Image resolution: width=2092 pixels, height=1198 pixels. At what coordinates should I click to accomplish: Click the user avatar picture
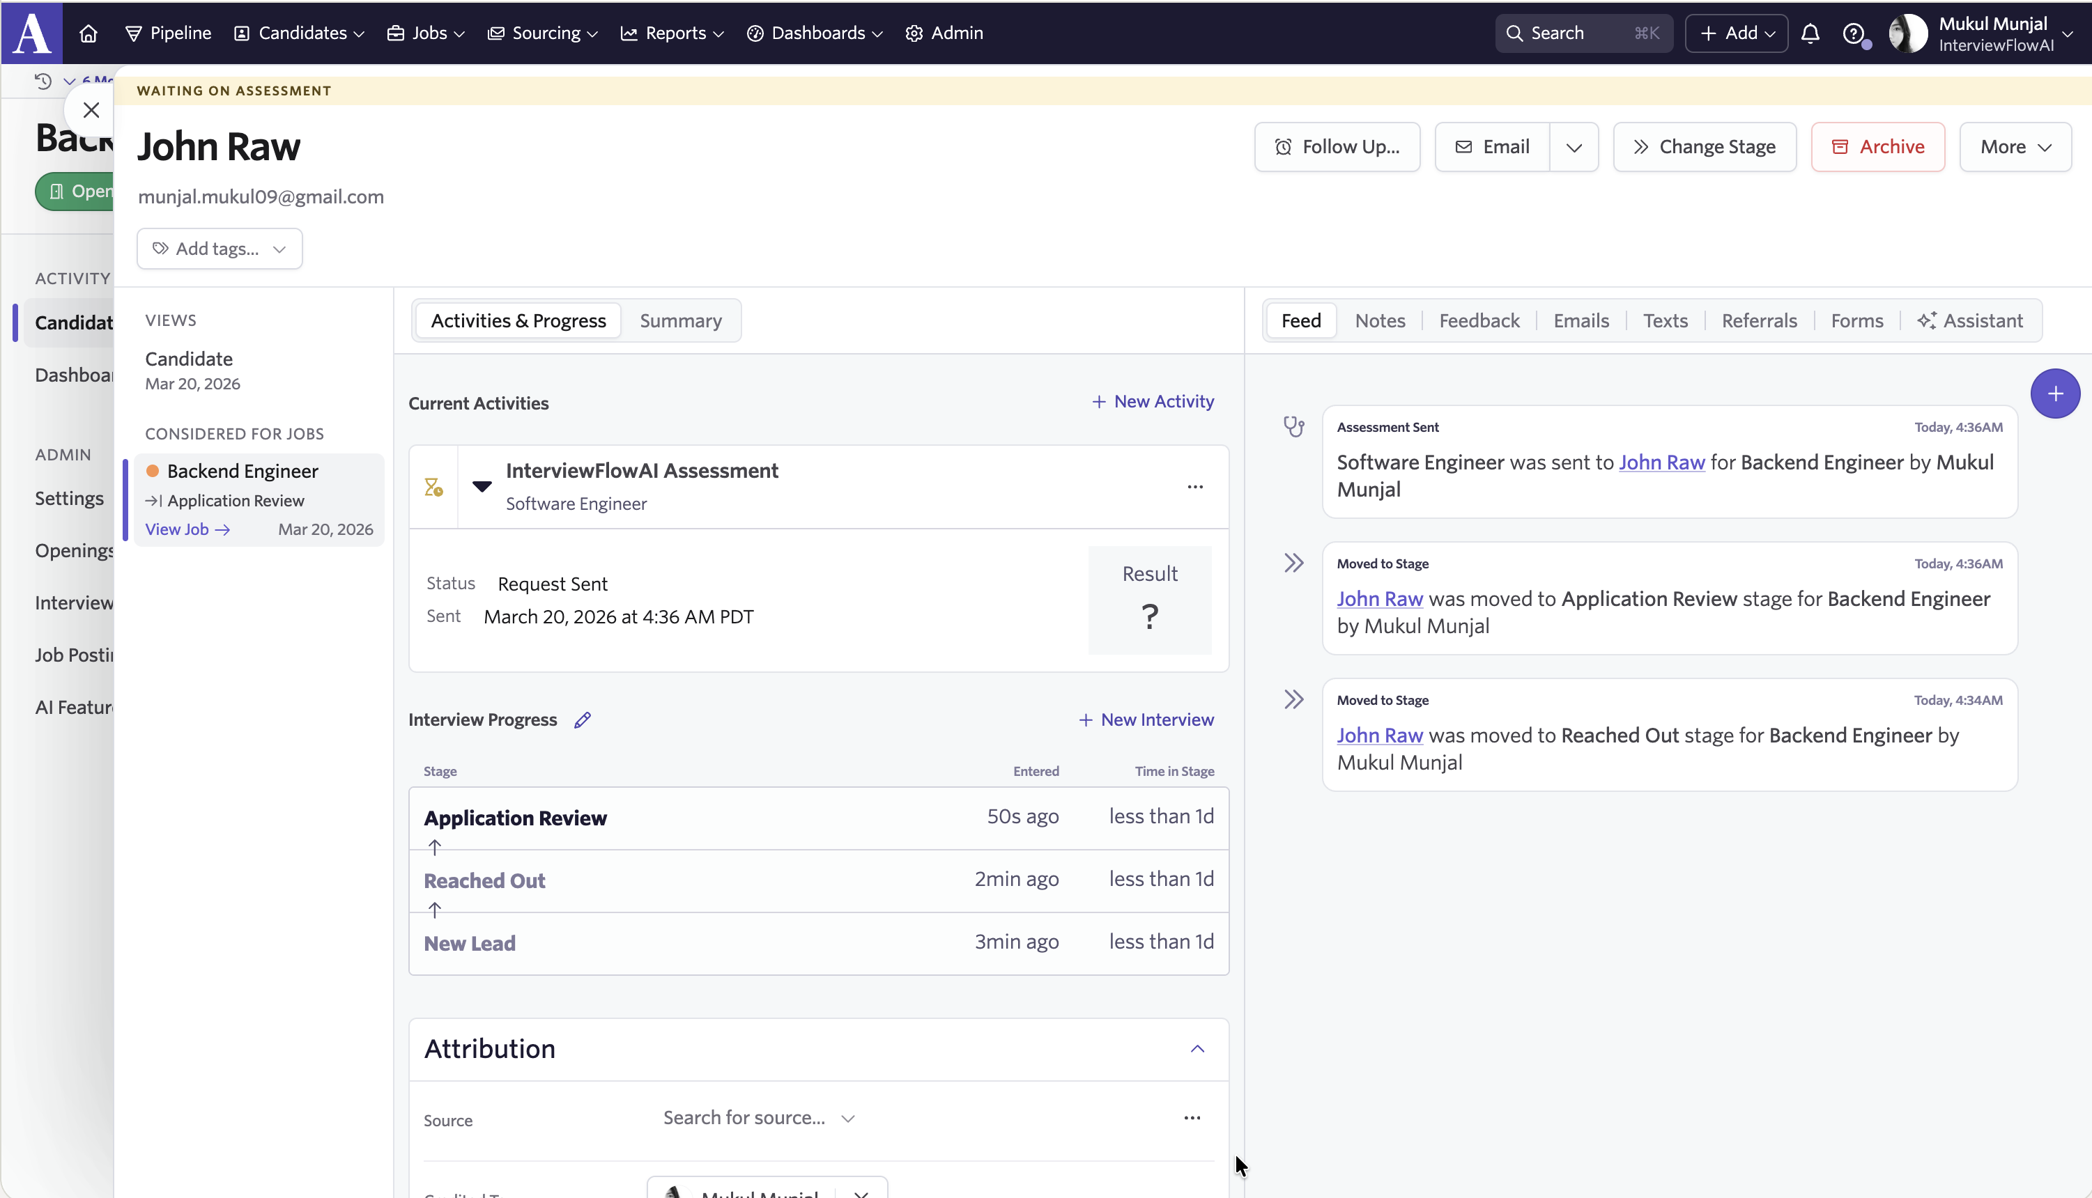pyautogui.click(x=1907, y=33)
